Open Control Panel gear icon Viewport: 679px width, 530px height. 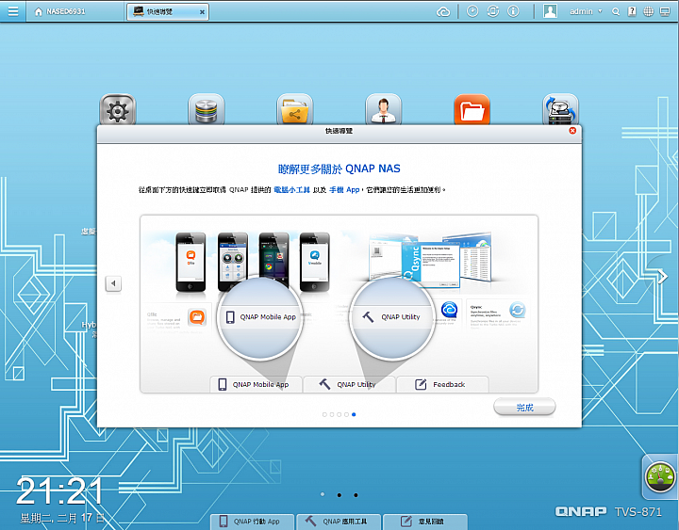(118, 110)
